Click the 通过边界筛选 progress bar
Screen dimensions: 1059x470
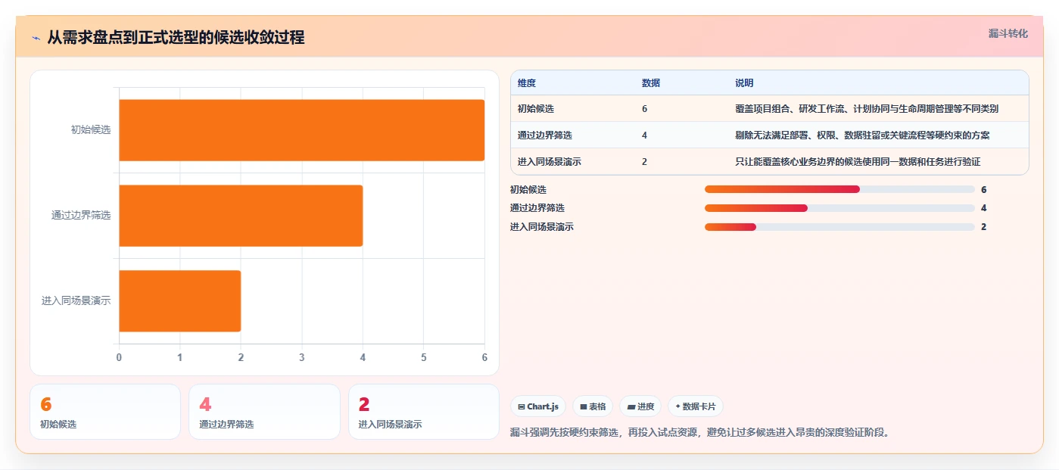[839, 208]
